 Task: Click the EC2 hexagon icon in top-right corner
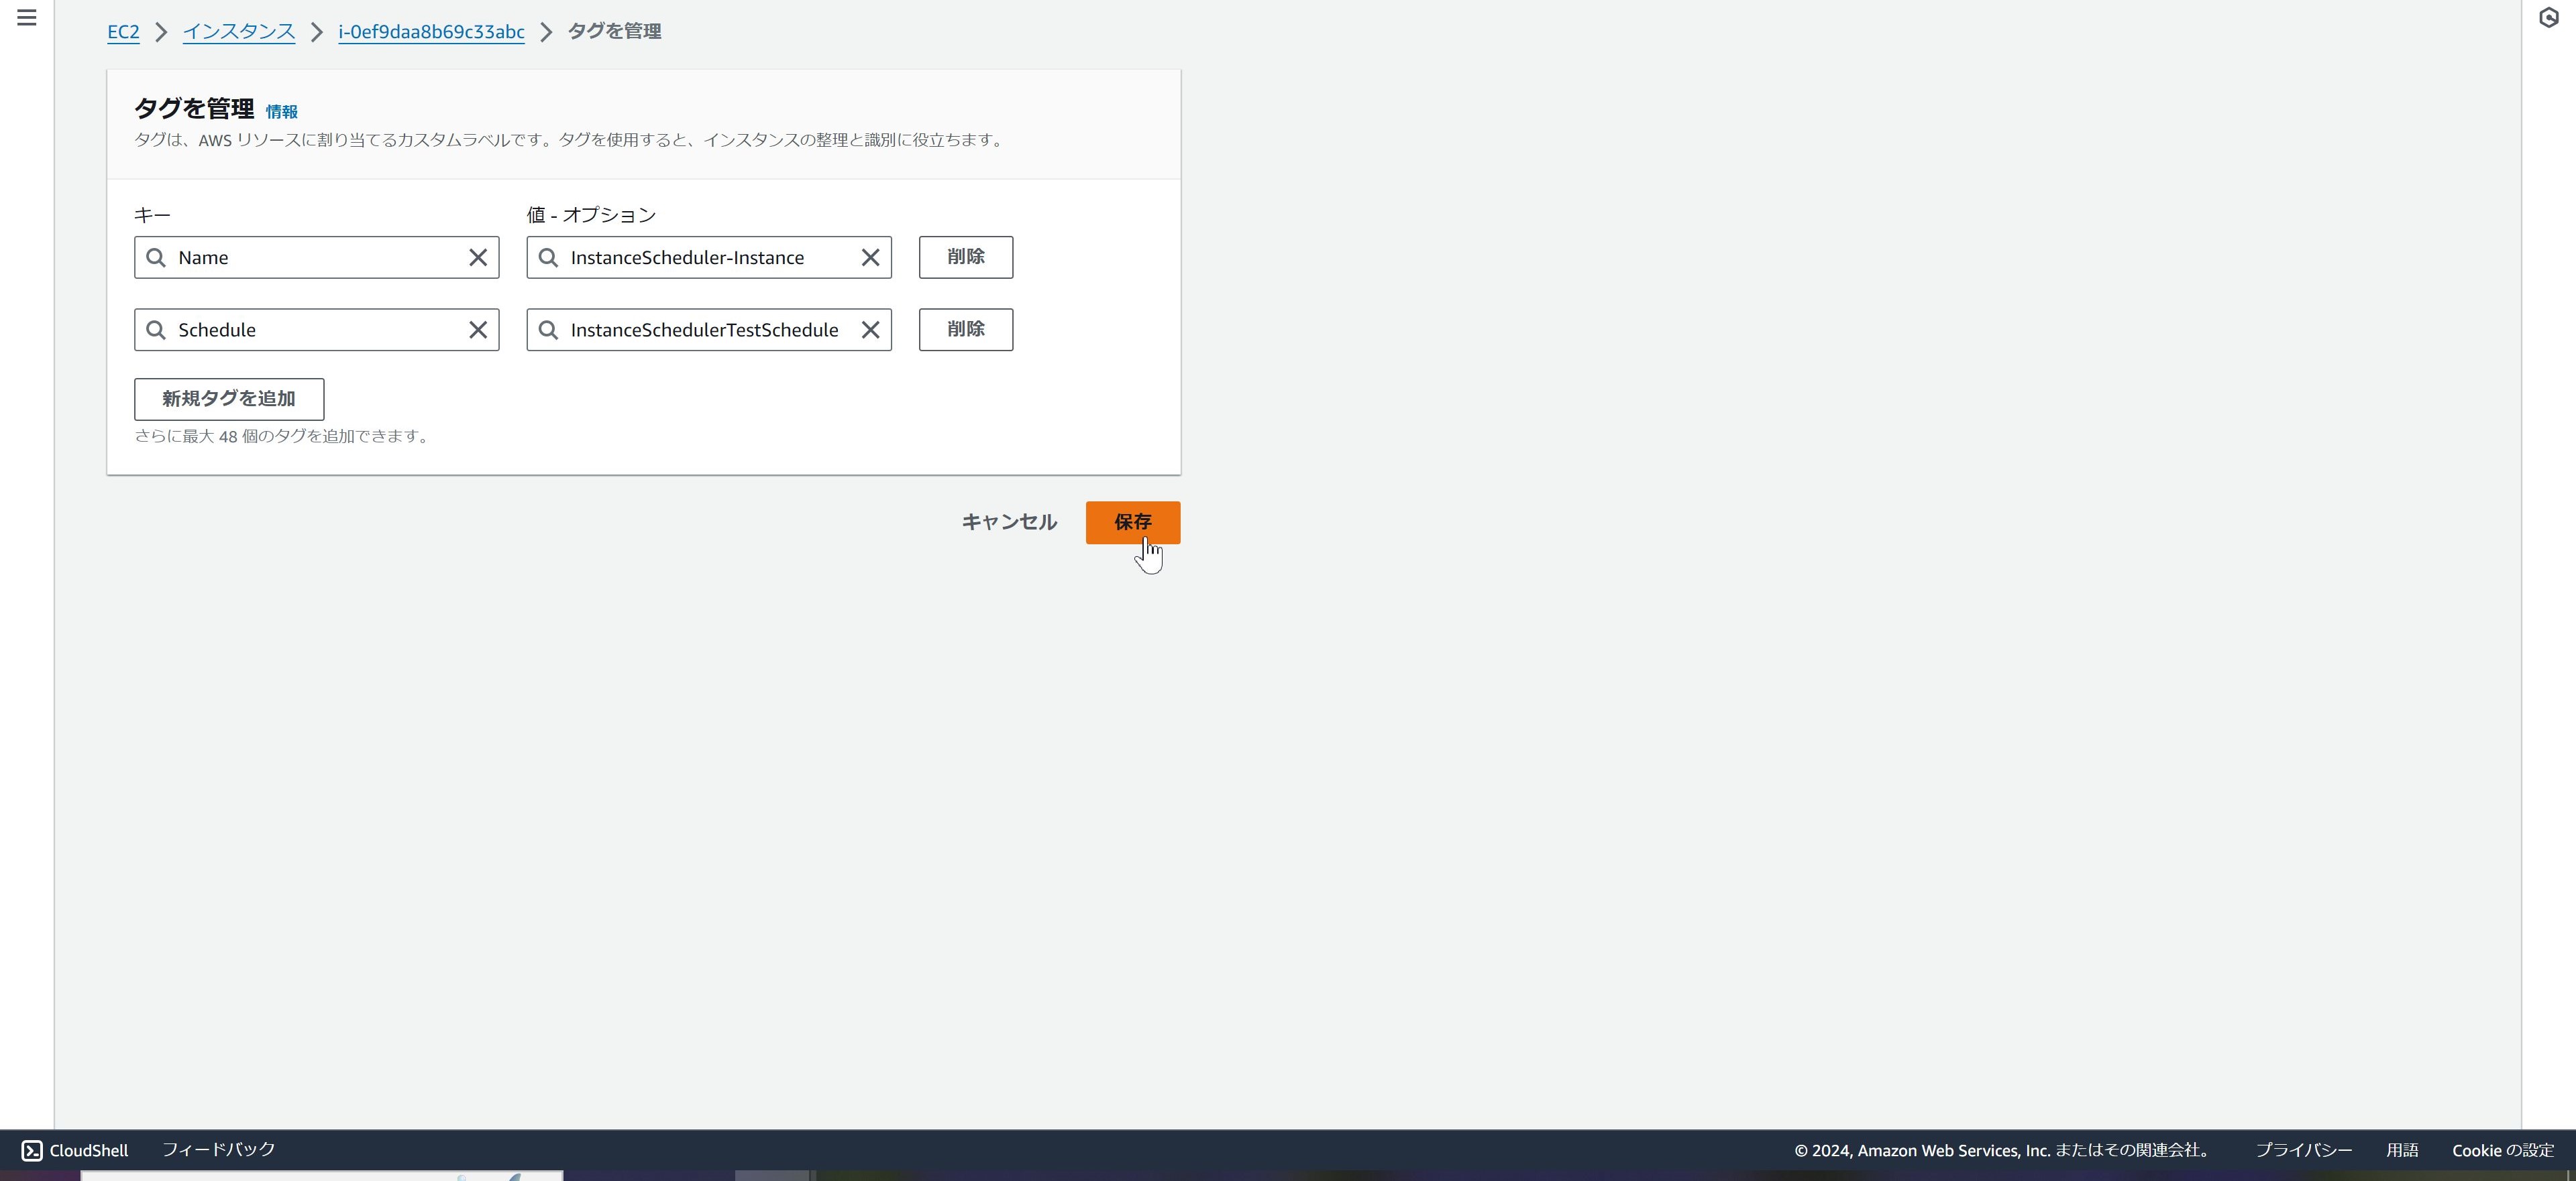point(2548,17)
